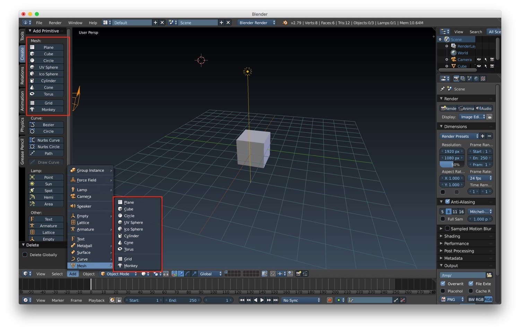Open the Object Mode selector
The image size is (520, 330).
point(118,274)
